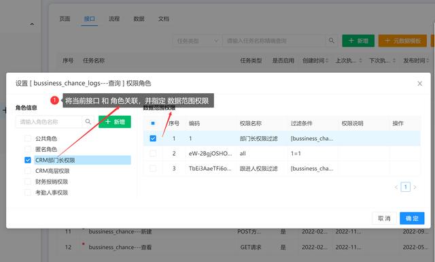Switch to 接口 tab
The width and height of the screenshot is (435, 262).
(89, 18)
